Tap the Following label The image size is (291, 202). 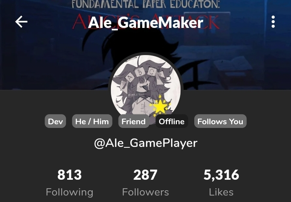tap(69, 192)
